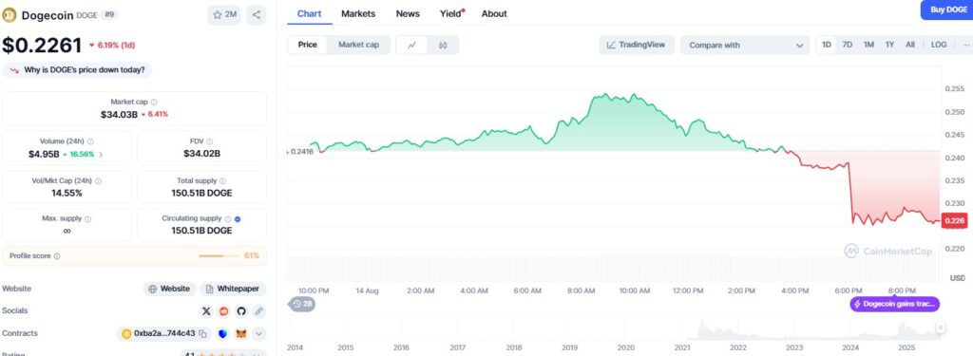Open the Compare with dropdown
This screenshot has width=973, height=356.
point(745,46)
